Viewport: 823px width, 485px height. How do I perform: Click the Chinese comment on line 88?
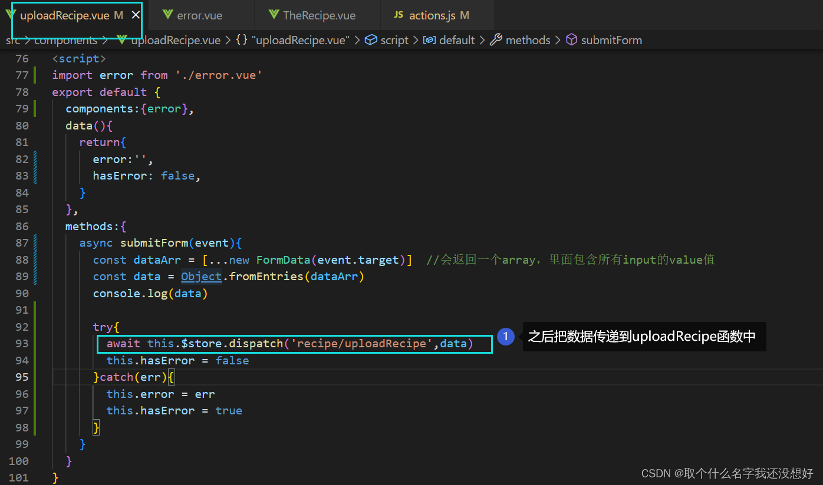571,260
